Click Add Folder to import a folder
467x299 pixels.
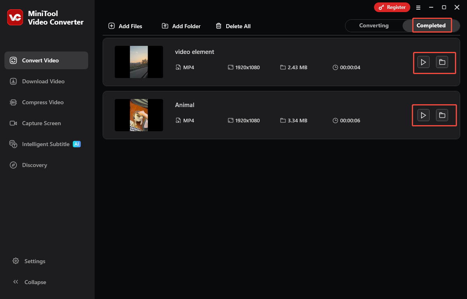click(x=181, y=26)
